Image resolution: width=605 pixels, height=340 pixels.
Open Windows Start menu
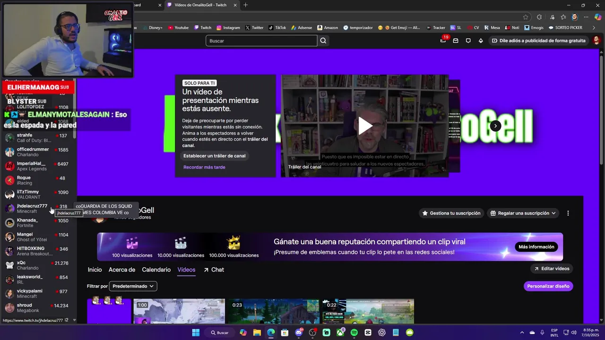196,332
